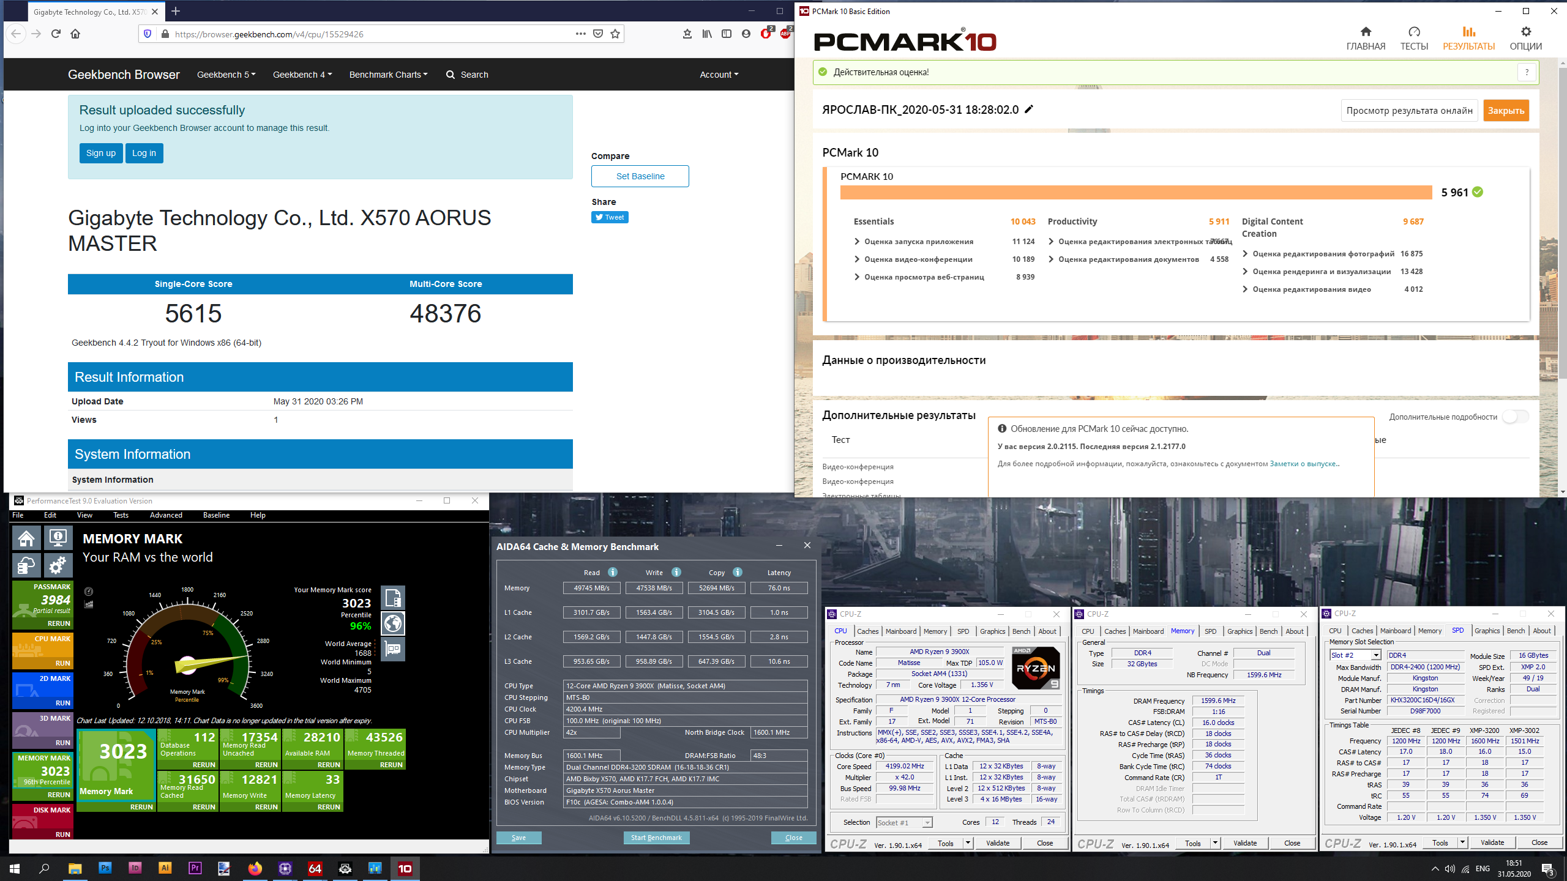
Task: Open CPU-Z memory Slot #2 dropdown
Action: [1355, 655]
